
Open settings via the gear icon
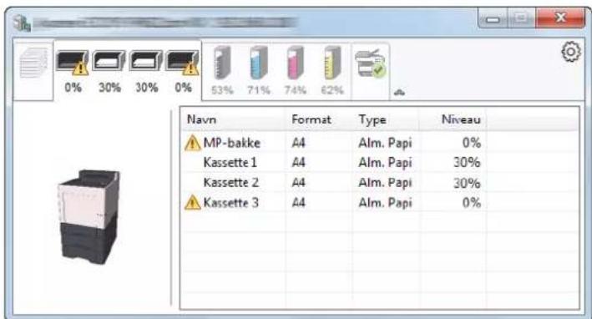(x=571, y=52)
